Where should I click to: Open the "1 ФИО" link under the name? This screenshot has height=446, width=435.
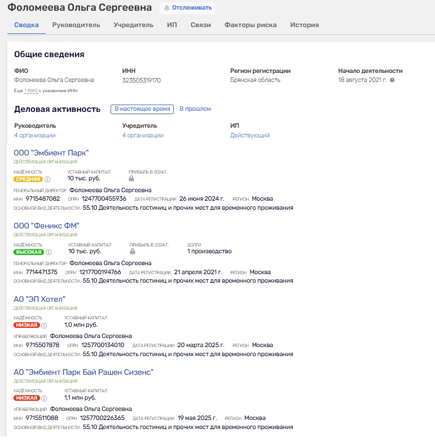pos(30,90)
